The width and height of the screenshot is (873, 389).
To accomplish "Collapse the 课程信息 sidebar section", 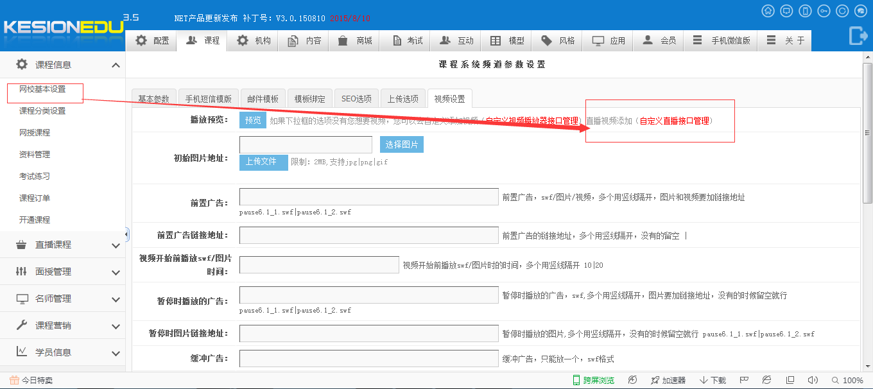I will tap(116, 65).
